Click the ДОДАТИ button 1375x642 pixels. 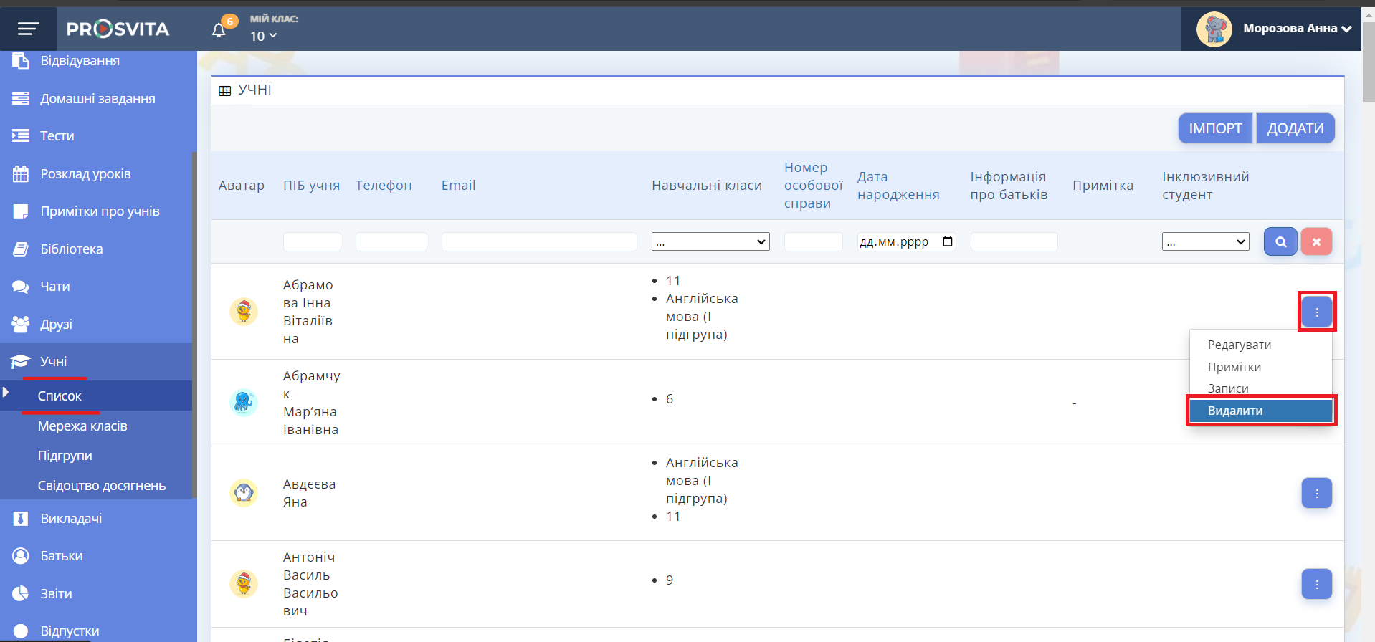pos(1295,128)
